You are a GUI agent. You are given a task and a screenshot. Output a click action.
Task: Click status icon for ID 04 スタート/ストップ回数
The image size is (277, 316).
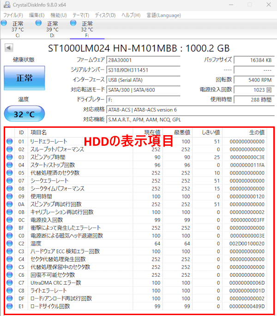pos(10,165)
